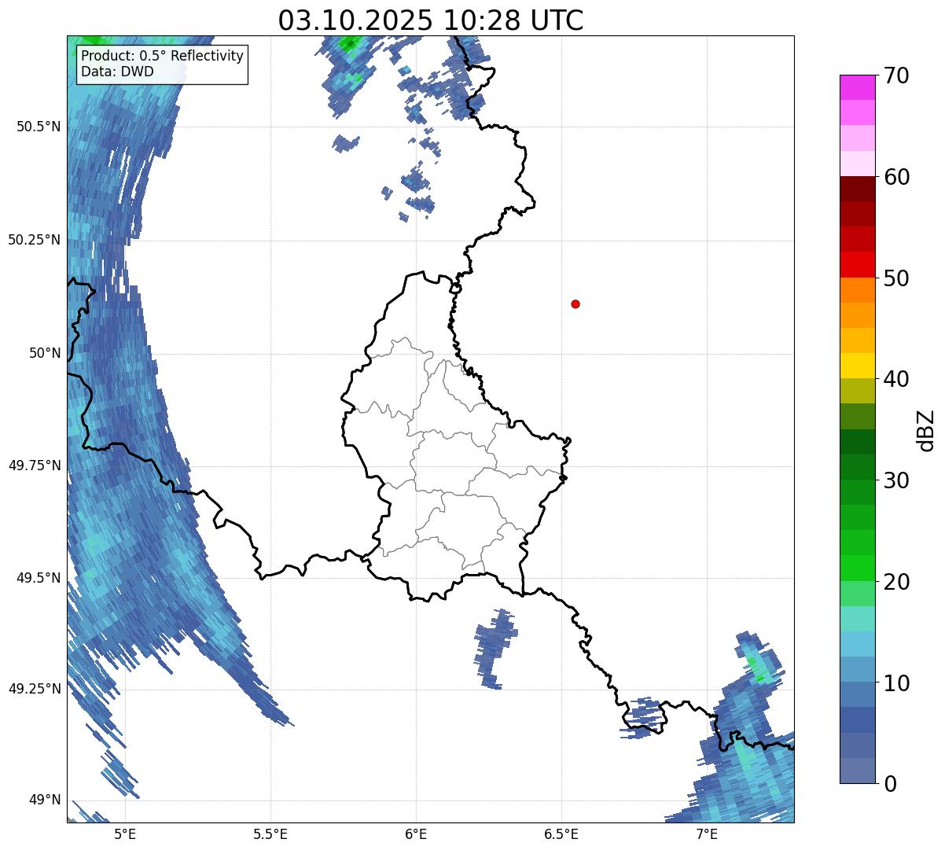Image resolution: width=945 pixels, height=850 pixels.
Task: Click the colorbar tick label 40
Action: coord(896,379)
